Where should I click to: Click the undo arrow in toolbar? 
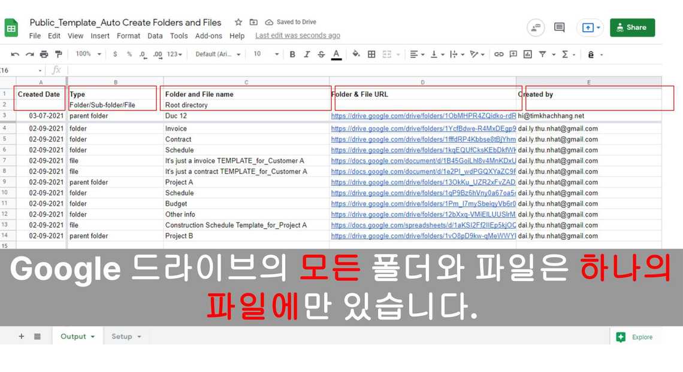tap(15, 54)
